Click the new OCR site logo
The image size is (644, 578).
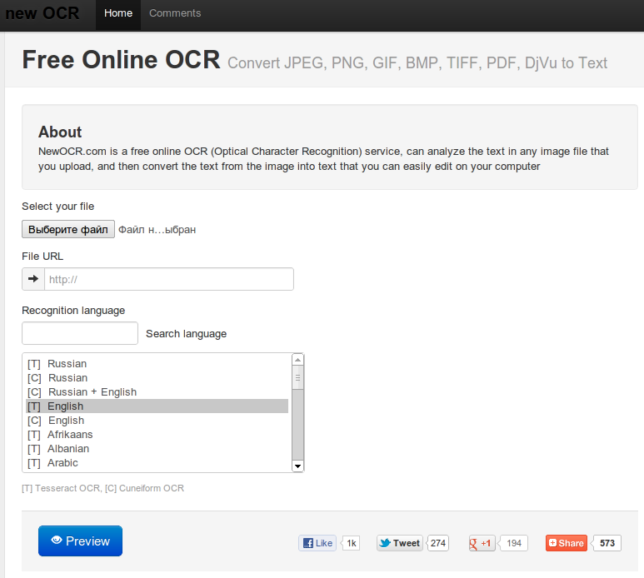[42, 13]
